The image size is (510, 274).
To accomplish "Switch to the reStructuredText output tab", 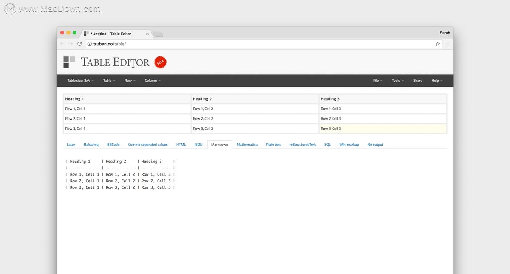I will click(303, 145).
